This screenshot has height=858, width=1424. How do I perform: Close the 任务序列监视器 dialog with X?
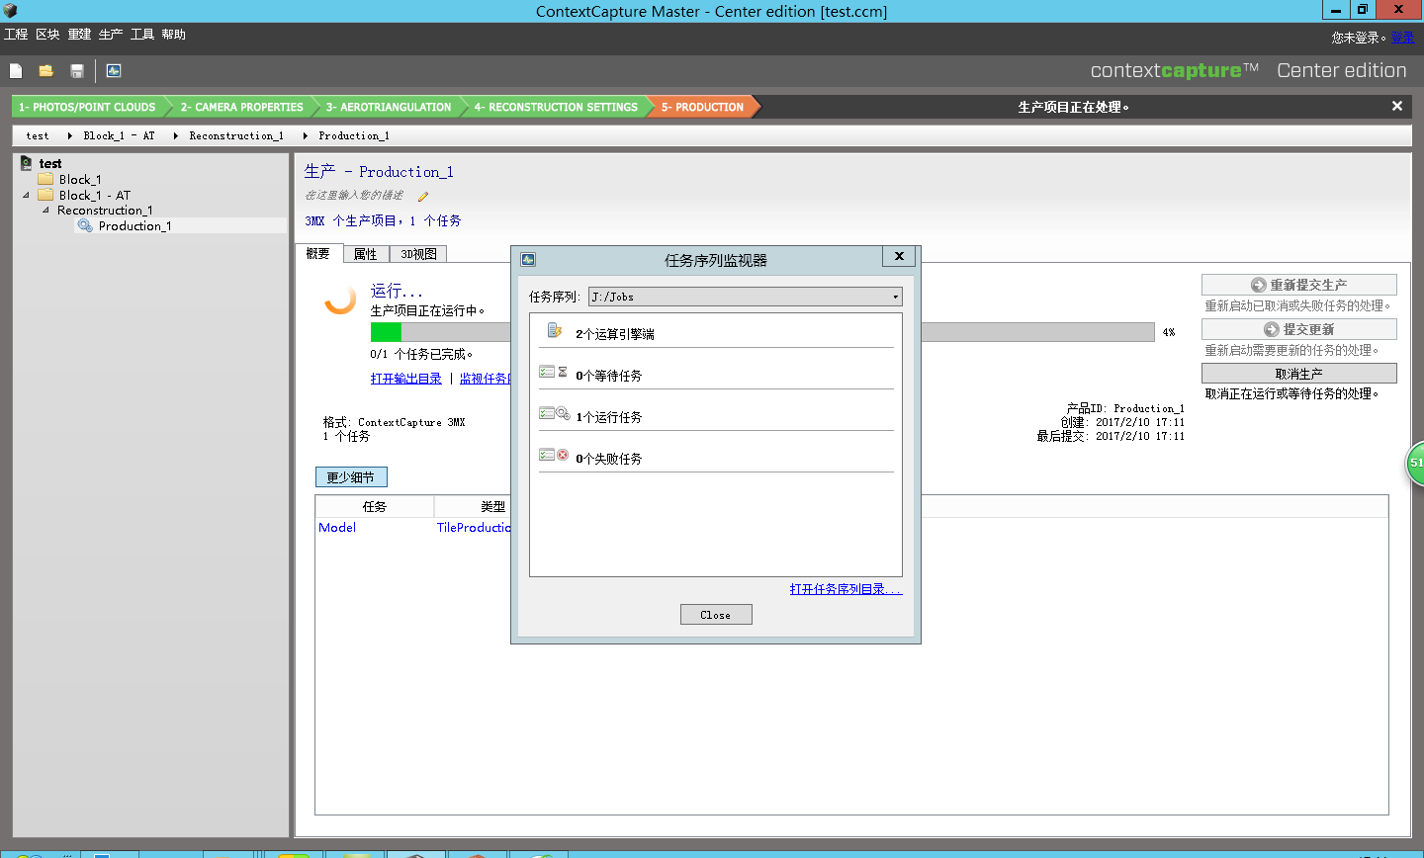899,256
